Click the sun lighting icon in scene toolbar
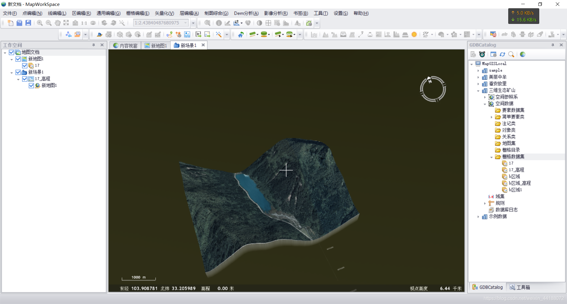This screenshot has width=567, height=304. pyautogui.click(x=414, y=35)
